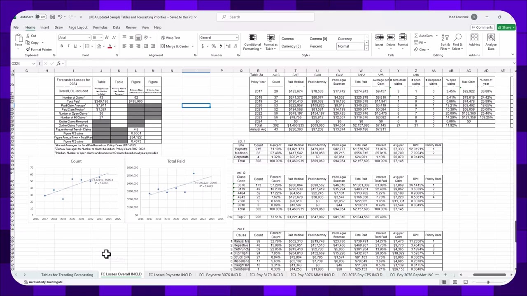Apply the red font color

pyautogui.click(x=110, y=46)
